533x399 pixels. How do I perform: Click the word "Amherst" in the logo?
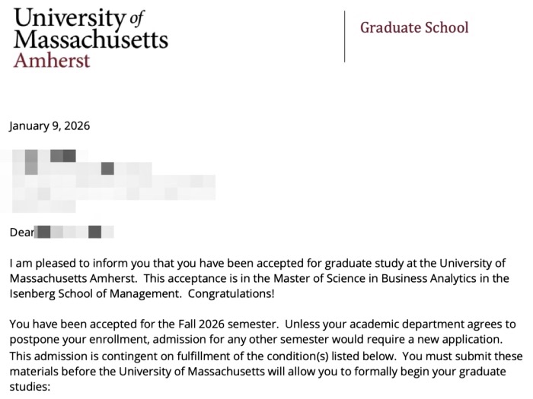point(52,60)
